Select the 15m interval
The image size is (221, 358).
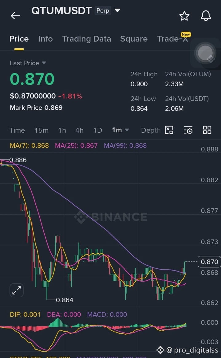pos(41,131)
